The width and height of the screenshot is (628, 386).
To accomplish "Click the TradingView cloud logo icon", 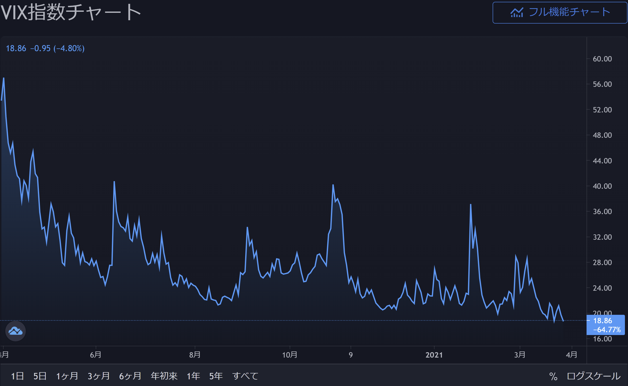I will [15, 331].
